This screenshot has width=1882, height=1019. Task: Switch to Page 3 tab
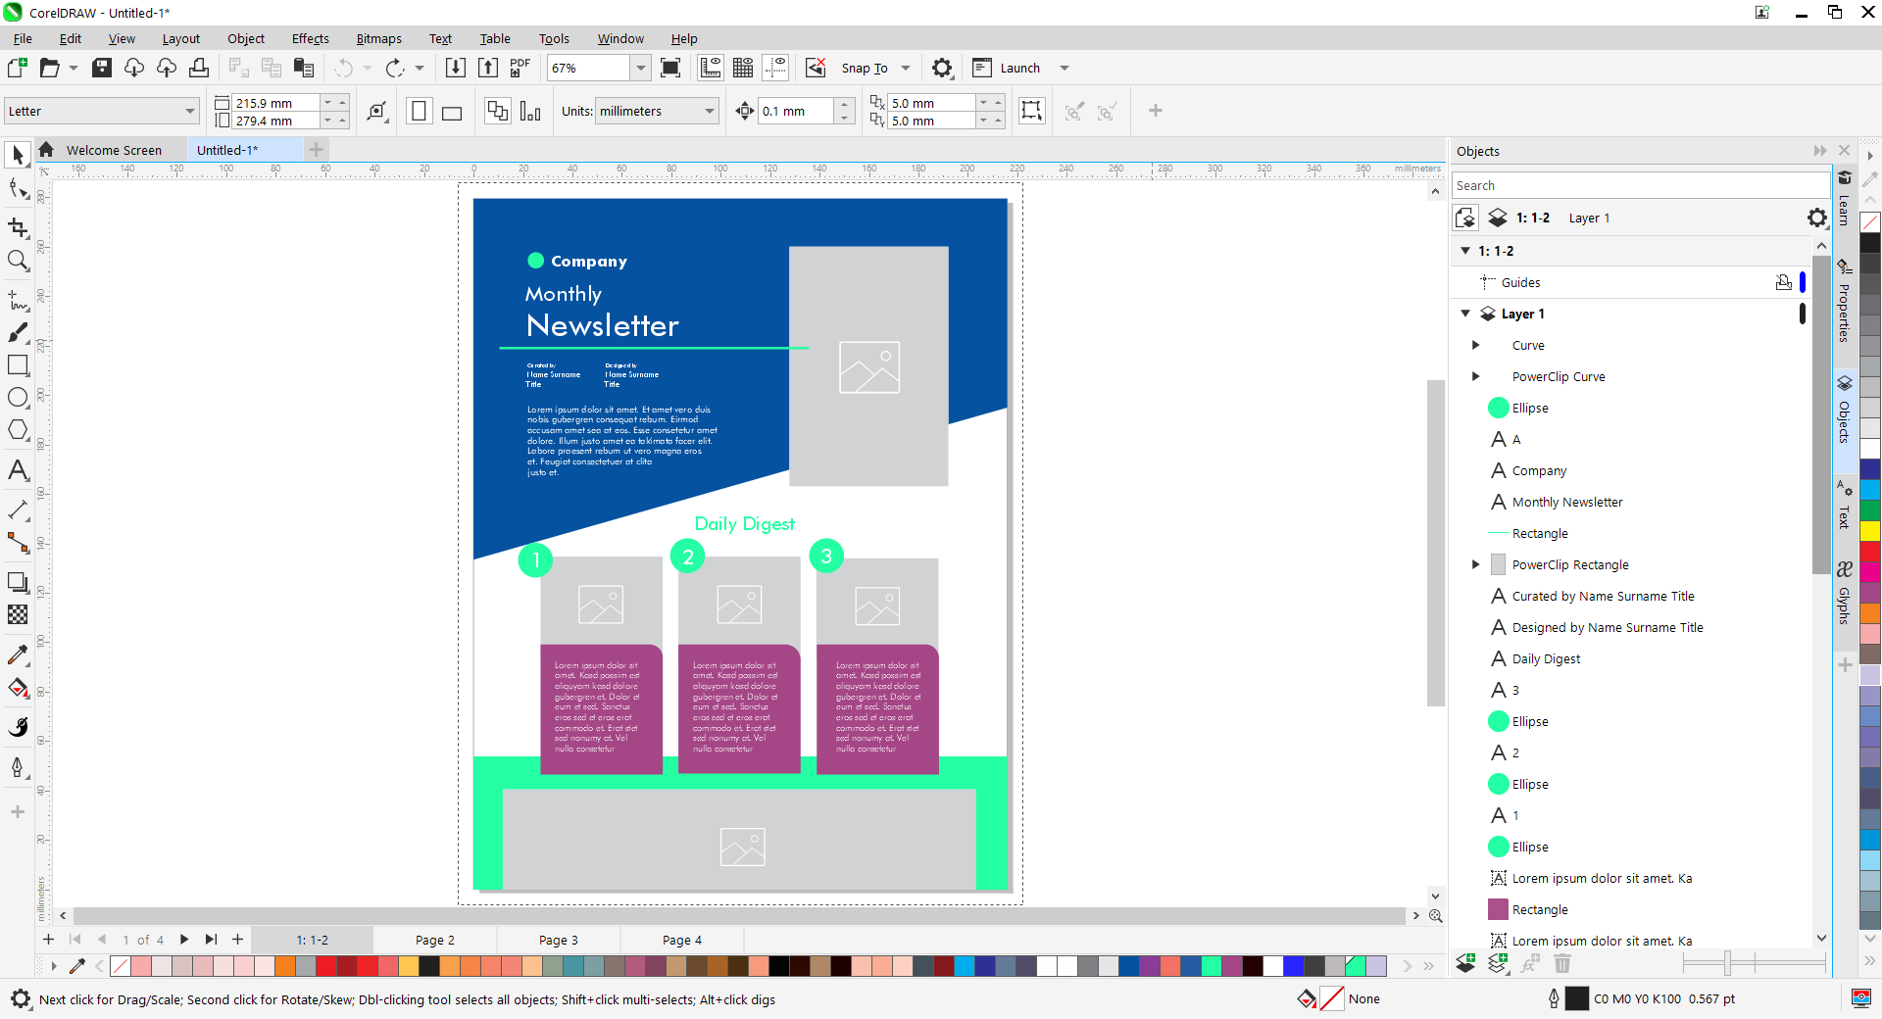pos(559,940)
